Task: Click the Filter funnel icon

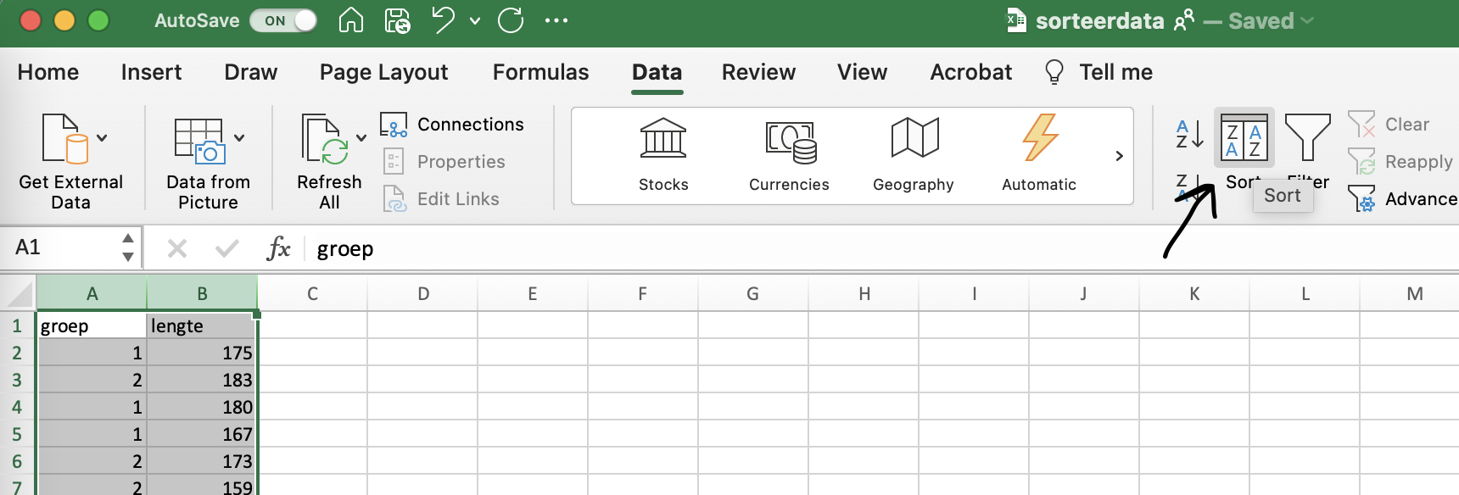Action: tap(1307, 137)
